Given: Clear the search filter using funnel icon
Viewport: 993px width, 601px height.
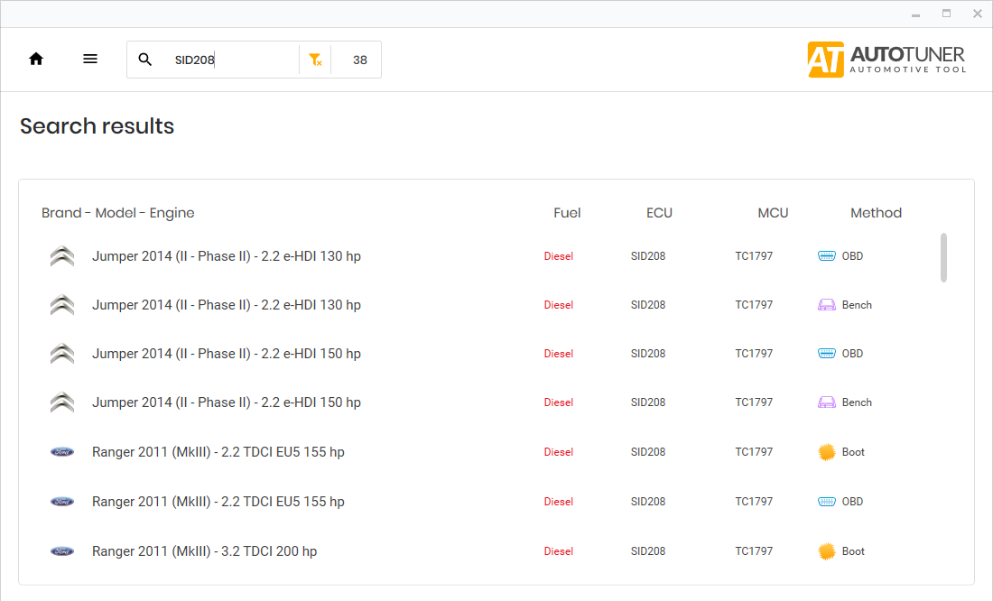Looking at the screenshot, I should (x=315, y=60).
